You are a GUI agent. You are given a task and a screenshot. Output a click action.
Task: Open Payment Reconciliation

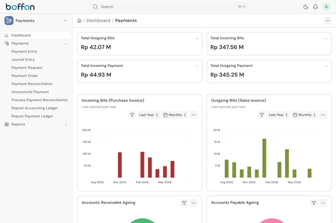tap(32, 84)
